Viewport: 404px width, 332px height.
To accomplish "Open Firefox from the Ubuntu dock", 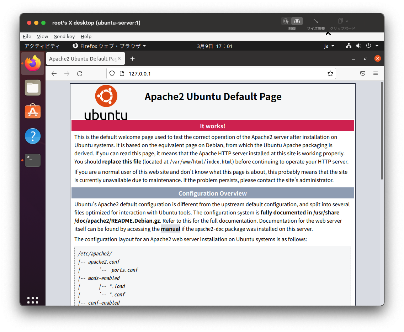I will (33, 63).
